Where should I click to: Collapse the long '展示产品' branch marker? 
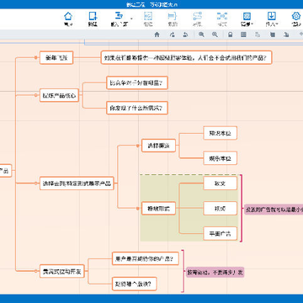(x=35, y=183)
